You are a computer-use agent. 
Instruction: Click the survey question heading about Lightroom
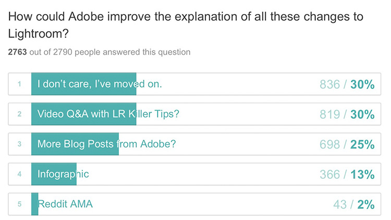186,25
